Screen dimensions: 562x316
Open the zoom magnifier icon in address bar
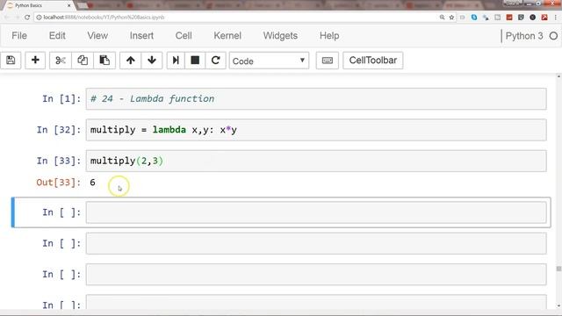point(443,18)
